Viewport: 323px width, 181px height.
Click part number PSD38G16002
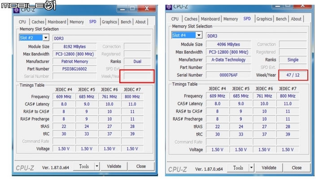tap(74, 69)
